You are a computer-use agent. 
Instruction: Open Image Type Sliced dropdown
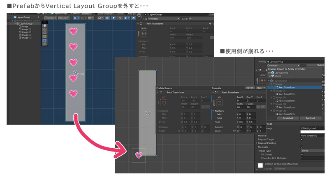pos(313,151)
